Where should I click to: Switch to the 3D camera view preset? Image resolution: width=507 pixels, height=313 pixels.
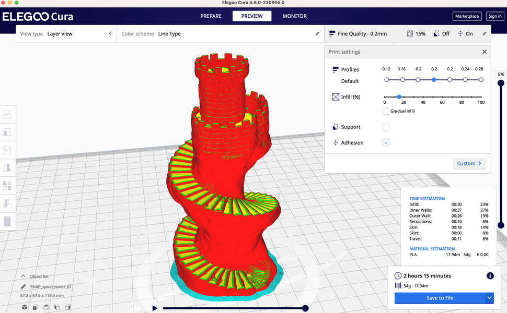point(24,307)
